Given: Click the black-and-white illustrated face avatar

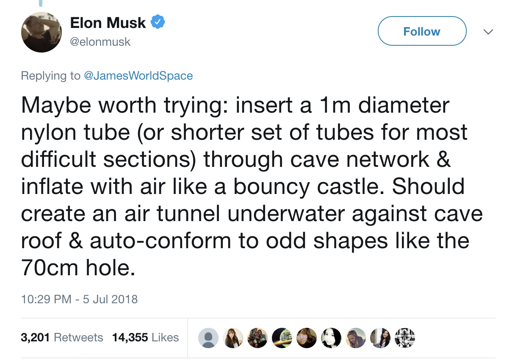Looking at the screenshot, I should pyautogui.click(x=404, y=338).
